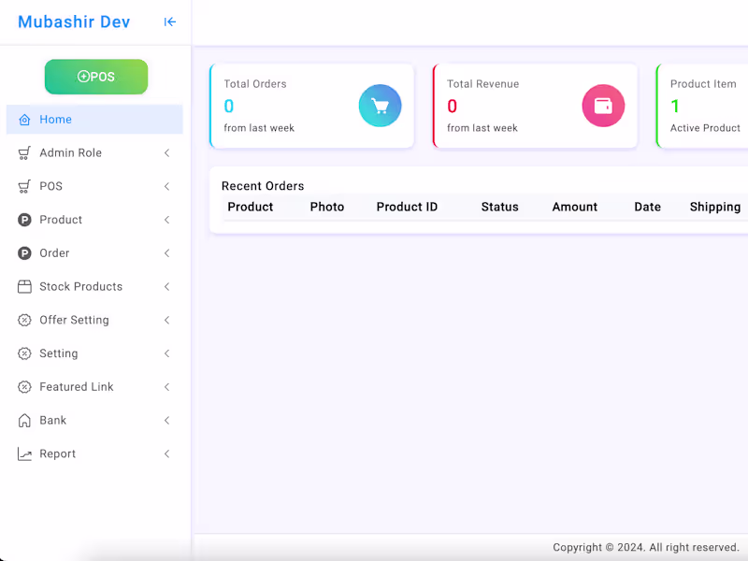Click the green POS button
748x561 pixels.
click(95, 77)
